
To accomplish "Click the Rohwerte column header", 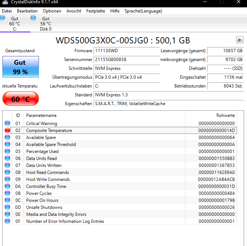I will point(211,115).
